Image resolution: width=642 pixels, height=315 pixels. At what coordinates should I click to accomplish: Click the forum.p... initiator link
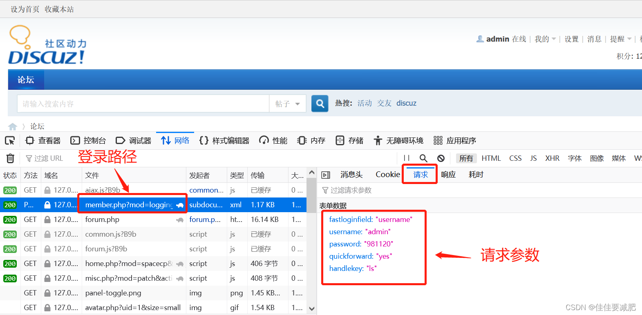click(205, 220)
